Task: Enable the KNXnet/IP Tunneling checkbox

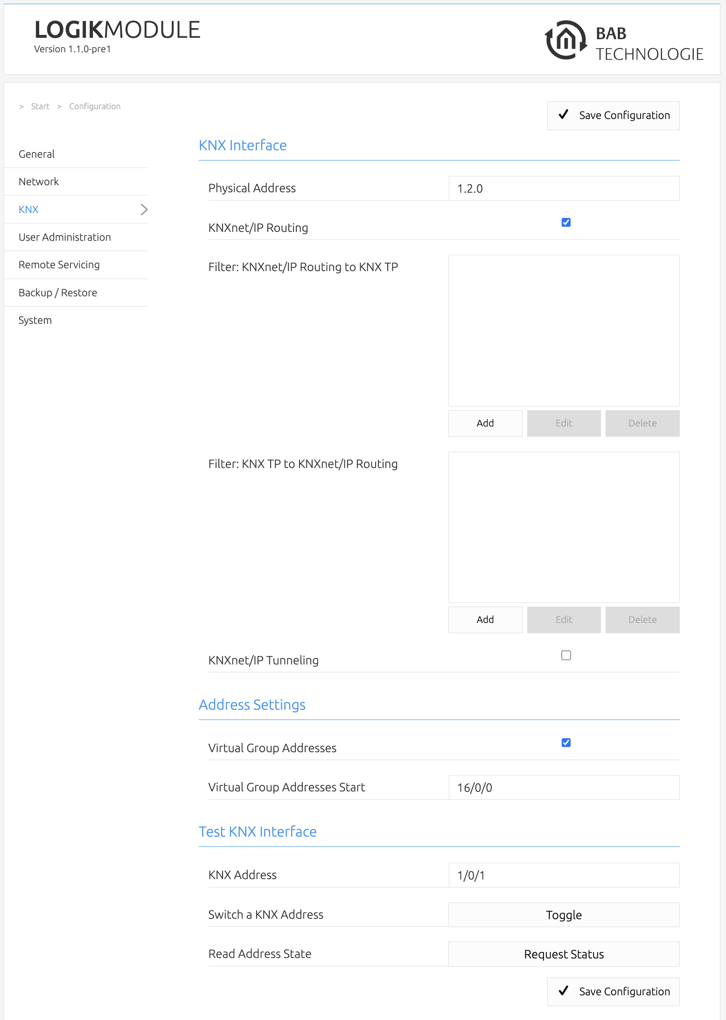Action: pos(566,655)
